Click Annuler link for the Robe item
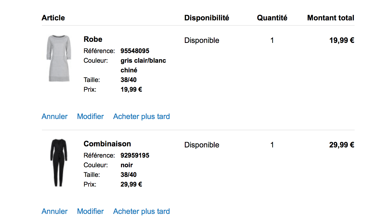Viewport: 382px width, 223px height. pos(54,117)
